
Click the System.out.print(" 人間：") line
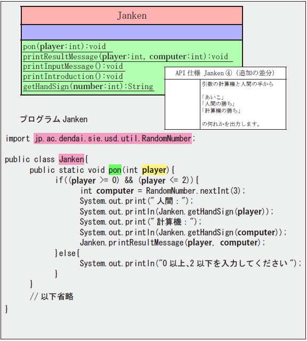tap(136, 201)
